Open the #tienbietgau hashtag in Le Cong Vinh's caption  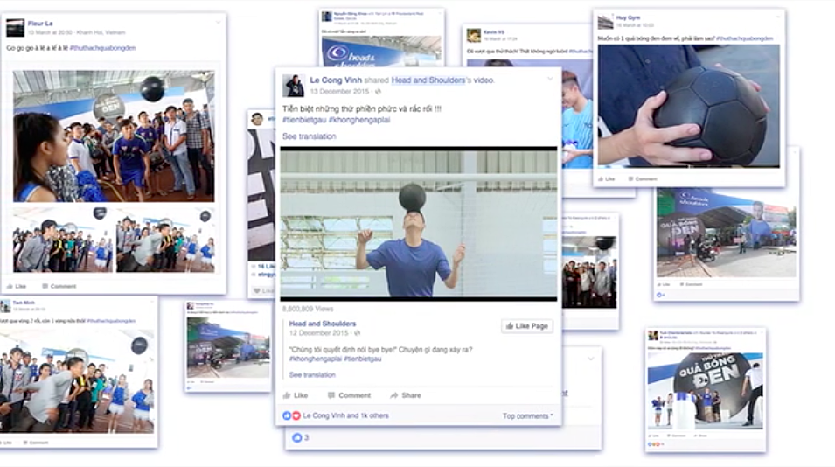(304, 120)
